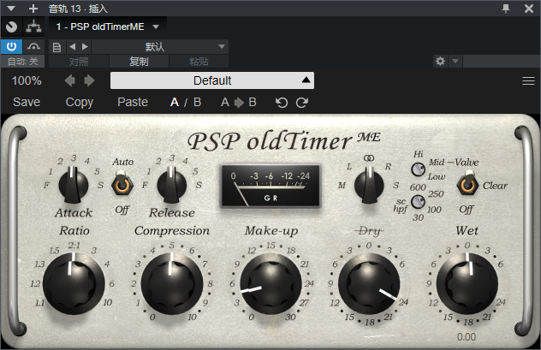The height and width of the screenshot is (350, 541).
Task: Click Copy in the plugin toolbar
Action: (x=80, y=102)
